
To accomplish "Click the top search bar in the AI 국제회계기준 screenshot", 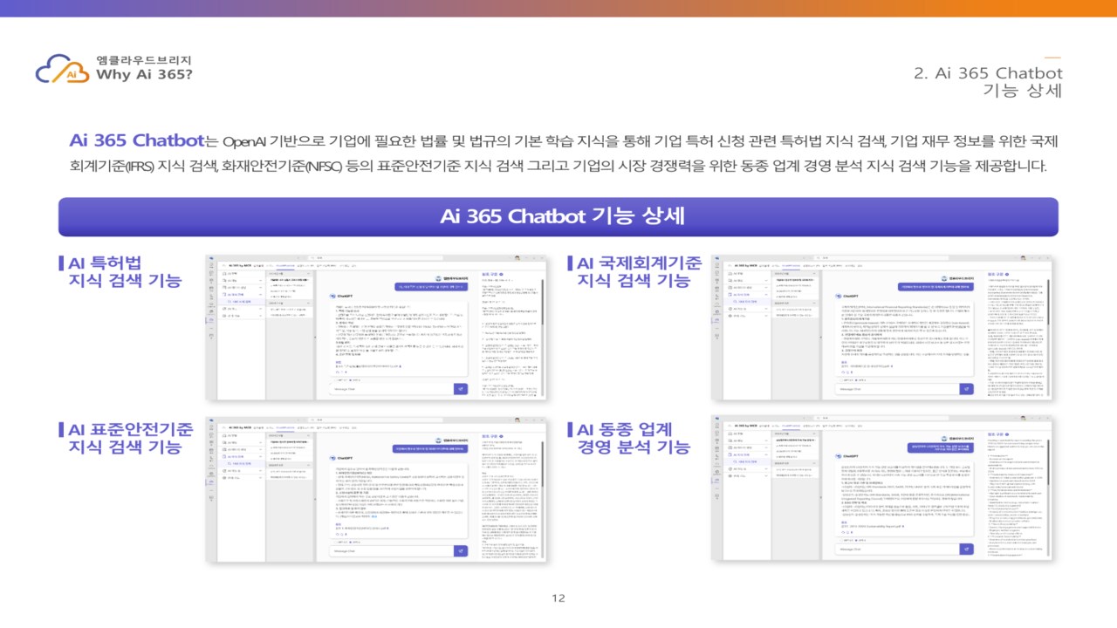I will 881,258.
